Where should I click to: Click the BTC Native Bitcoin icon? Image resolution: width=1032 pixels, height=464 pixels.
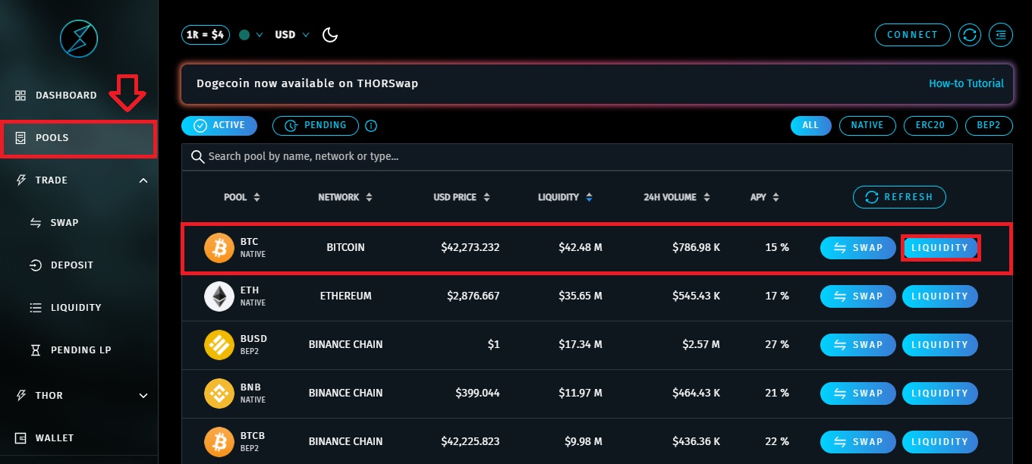pos(219,248)
